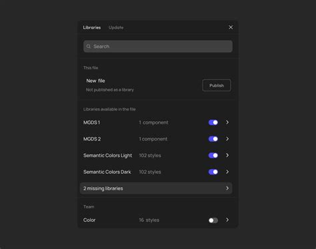Click chevron on missing libraries row

(x=227, y=188)
